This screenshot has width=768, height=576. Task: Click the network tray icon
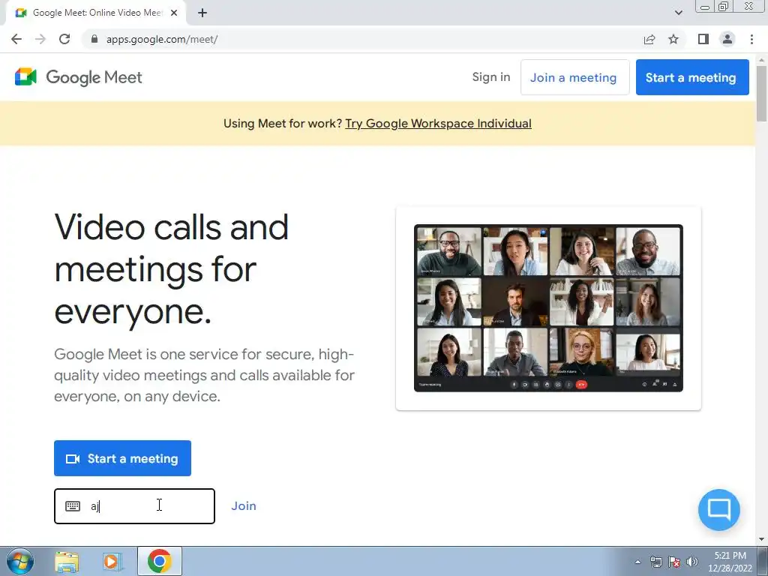655,562
